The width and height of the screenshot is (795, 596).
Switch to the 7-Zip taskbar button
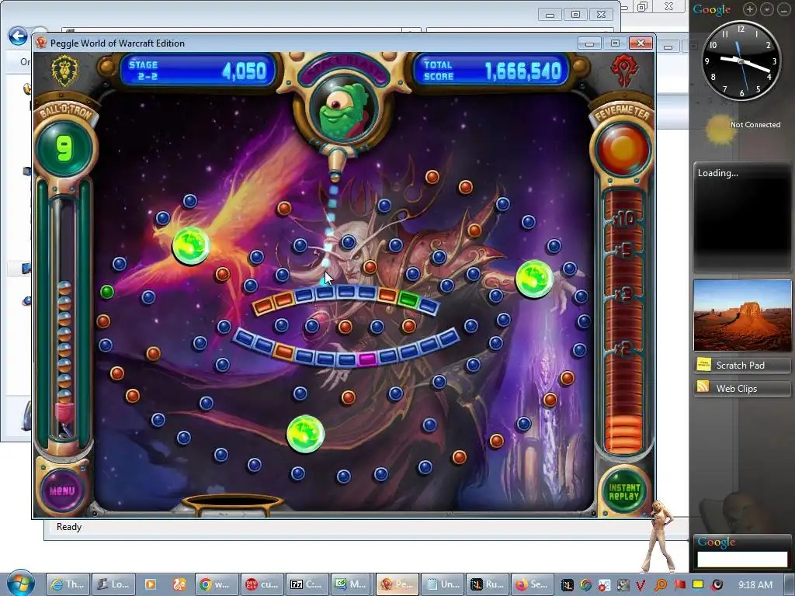point(306,584)
